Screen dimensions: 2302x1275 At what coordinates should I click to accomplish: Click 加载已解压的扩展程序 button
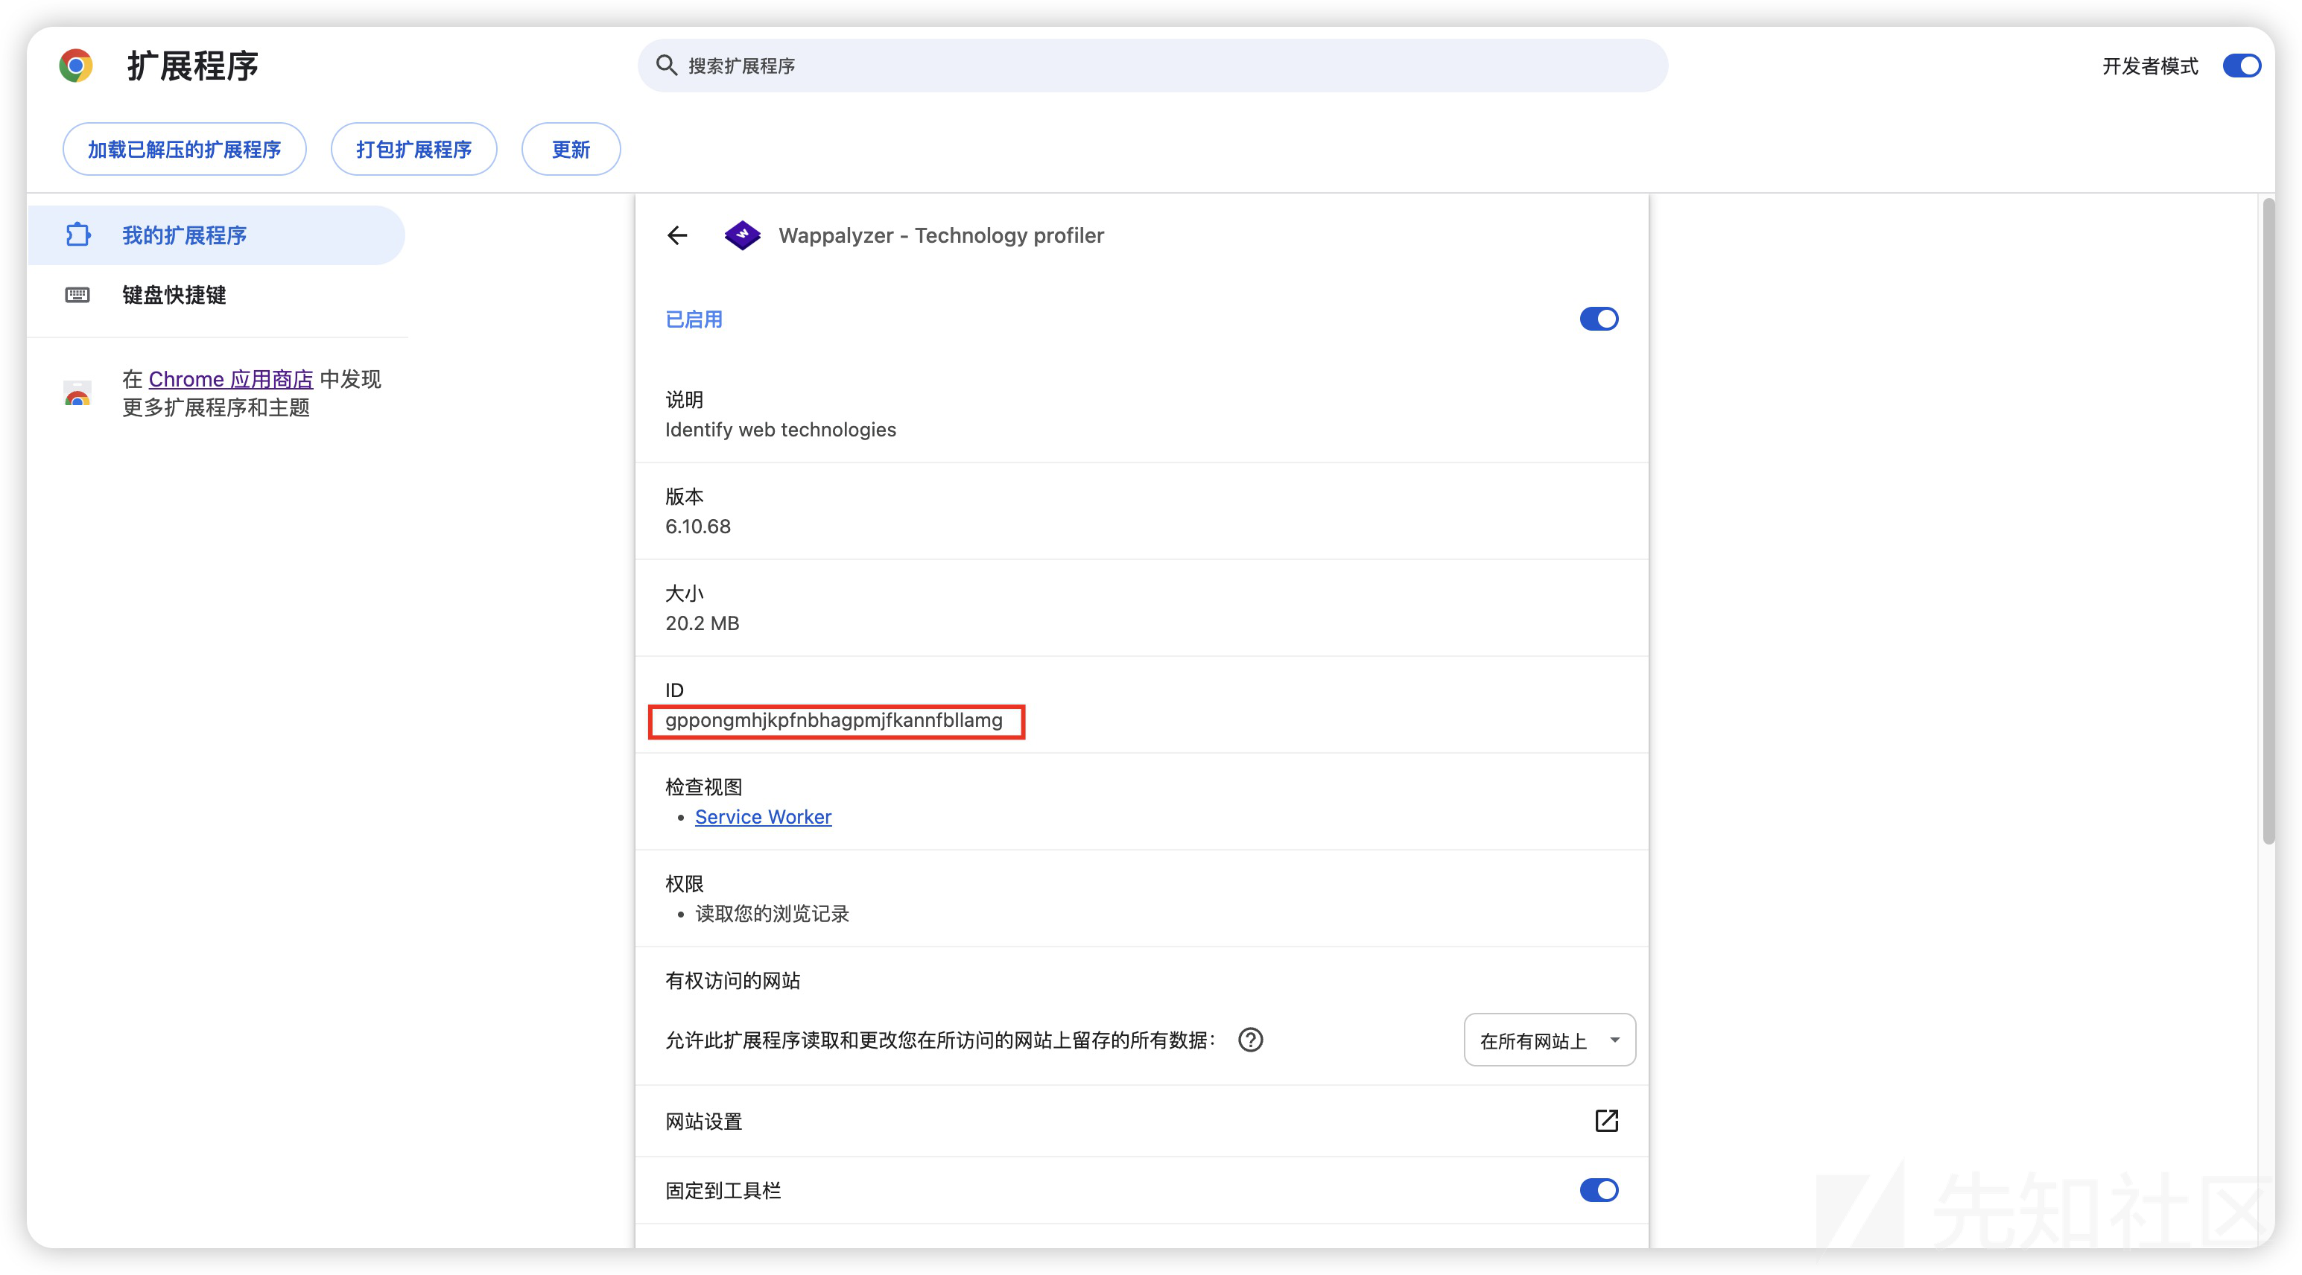[184, 149]
